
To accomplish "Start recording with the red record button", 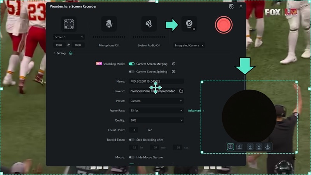I will pyautogui.click(x=224, y=25).
